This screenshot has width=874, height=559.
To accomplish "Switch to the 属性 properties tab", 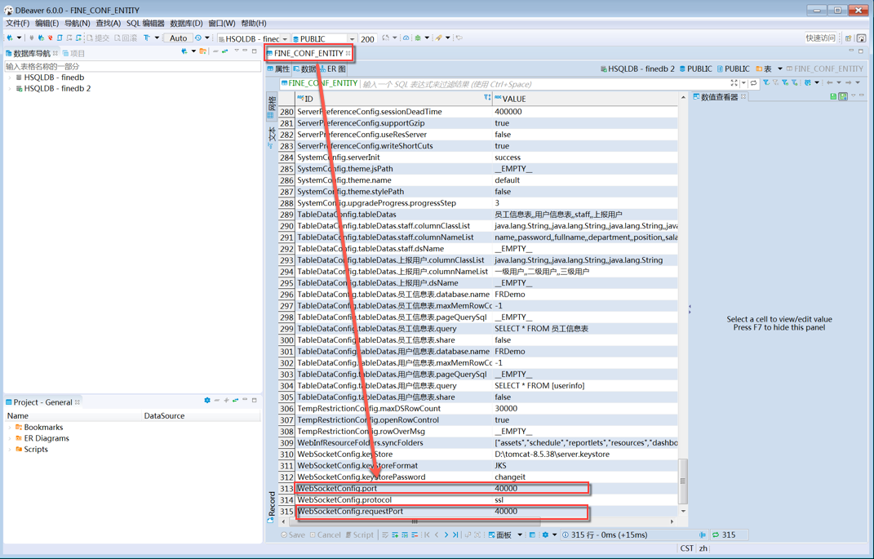I will pos(279,69).
